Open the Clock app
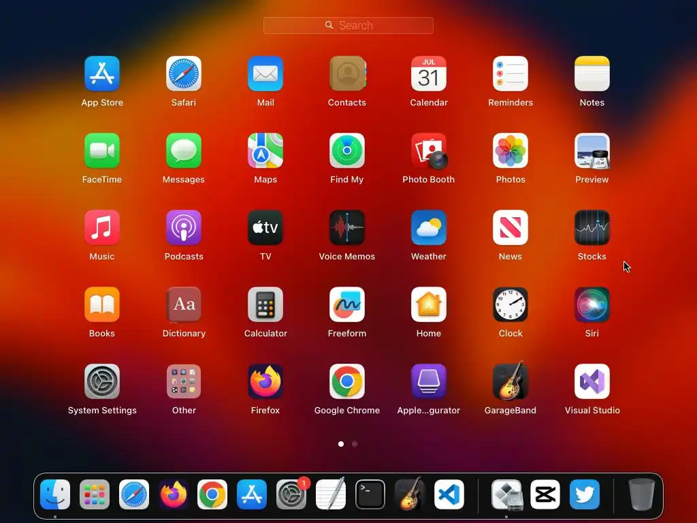Viewport: 697px width, 523px height. coord(510,304)
